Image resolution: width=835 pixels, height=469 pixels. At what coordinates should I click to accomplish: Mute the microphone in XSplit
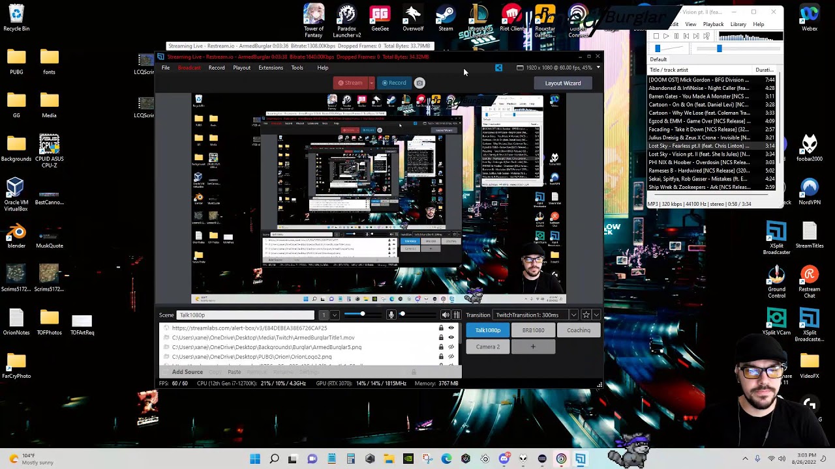[391, 315]
